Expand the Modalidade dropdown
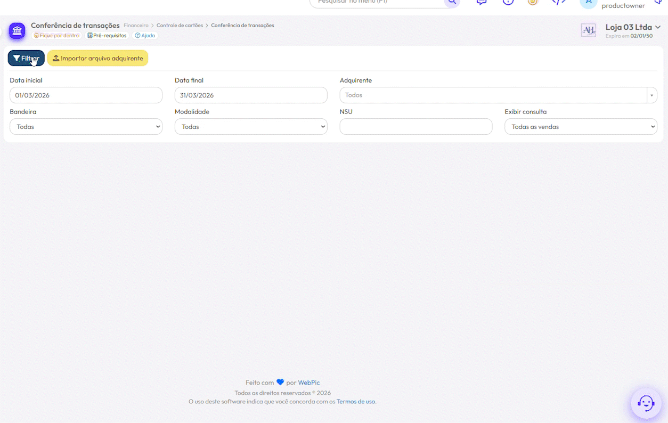 [x=251, y=127]
